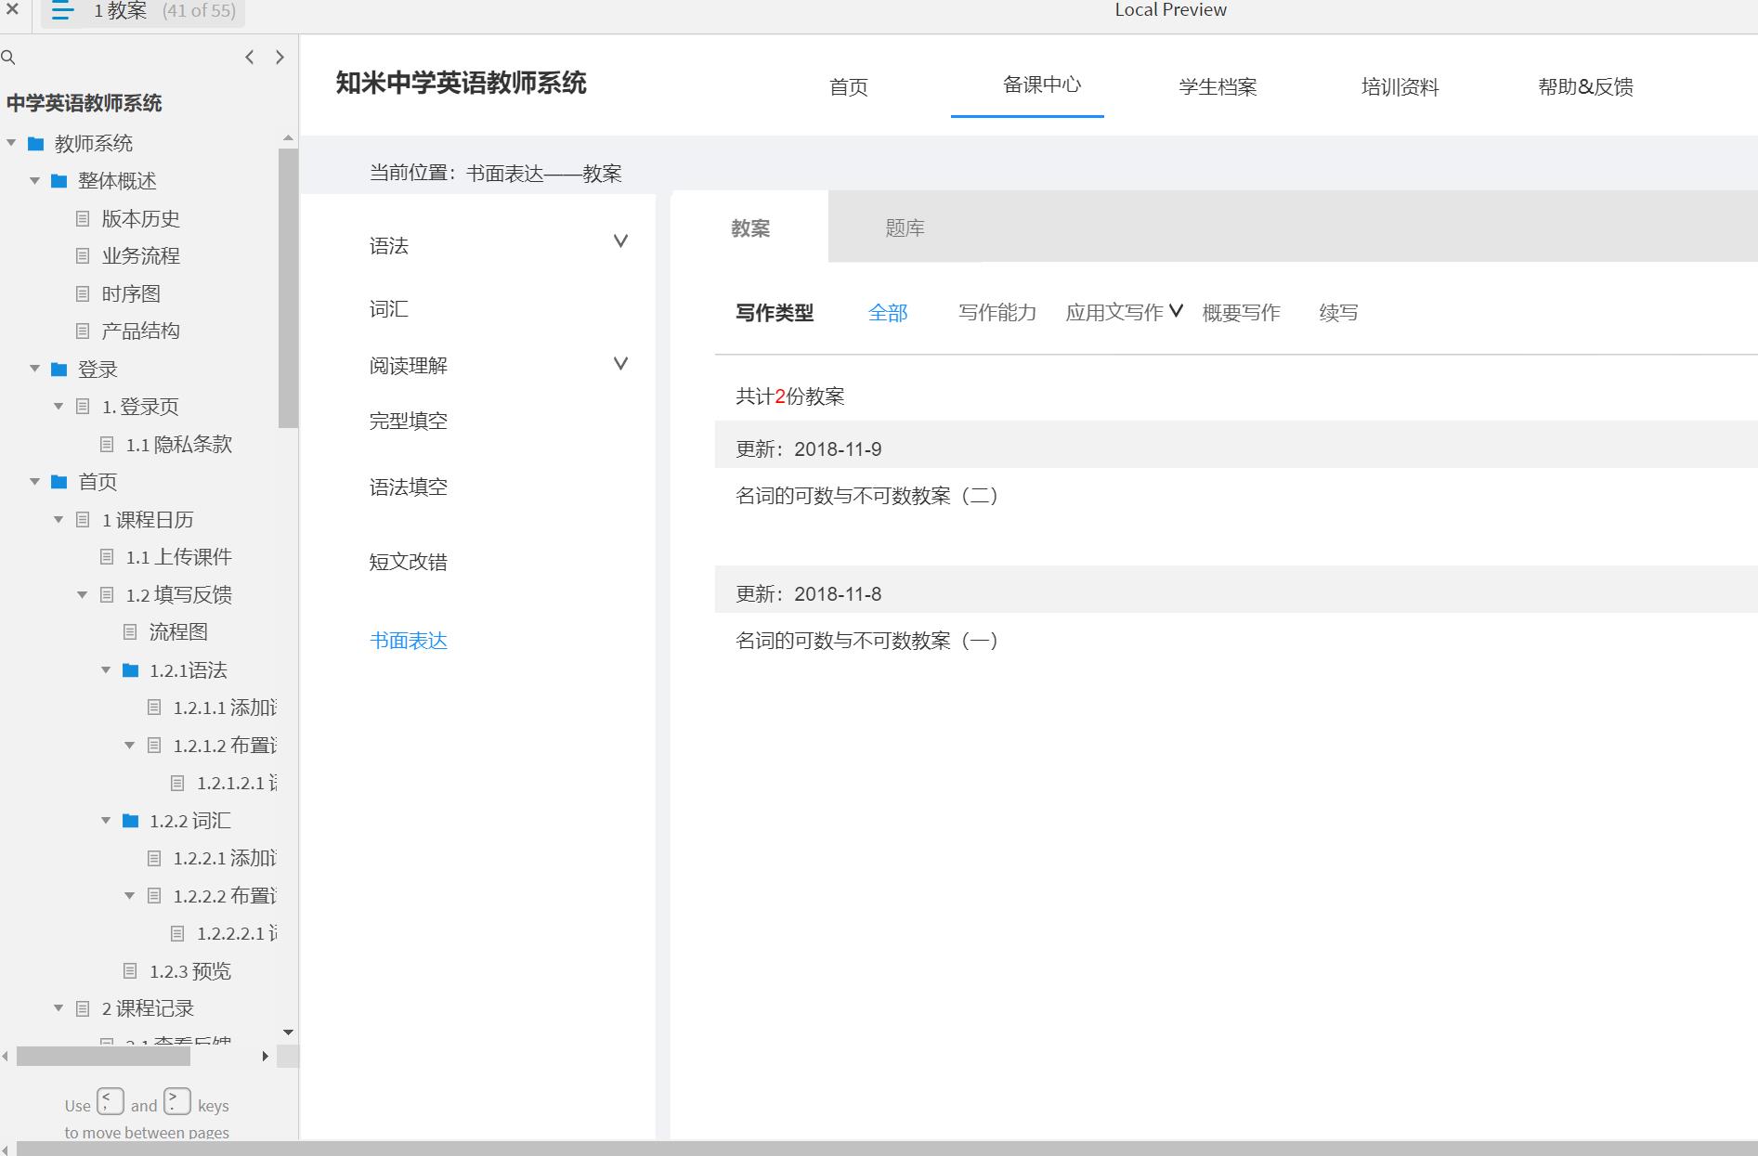Image resolution: width=1758 pixels, height=1156 pixels.
Task: Open 1.2.2.1 添加 page in sitemap
Action: 225,858
